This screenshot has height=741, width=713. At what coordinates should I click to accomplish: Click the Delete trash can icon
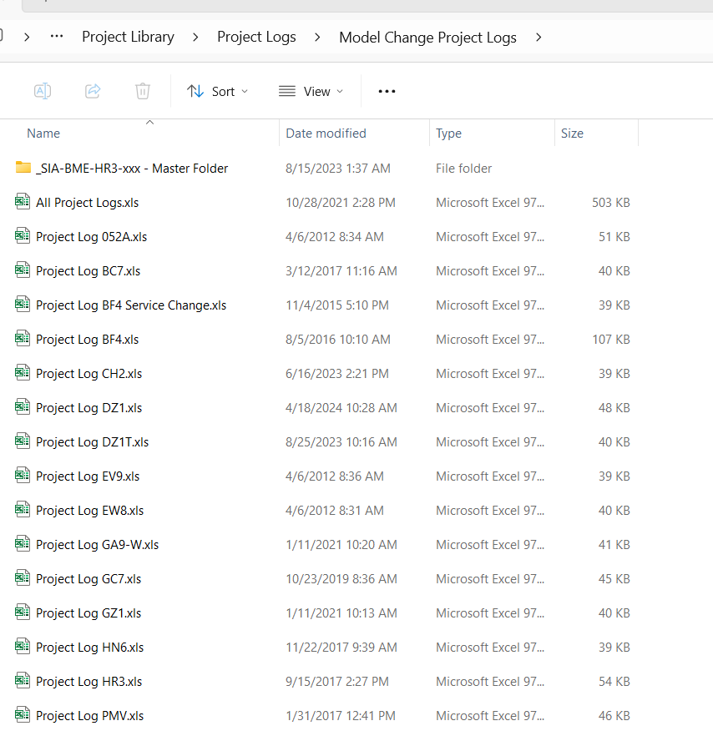(143, 91)
